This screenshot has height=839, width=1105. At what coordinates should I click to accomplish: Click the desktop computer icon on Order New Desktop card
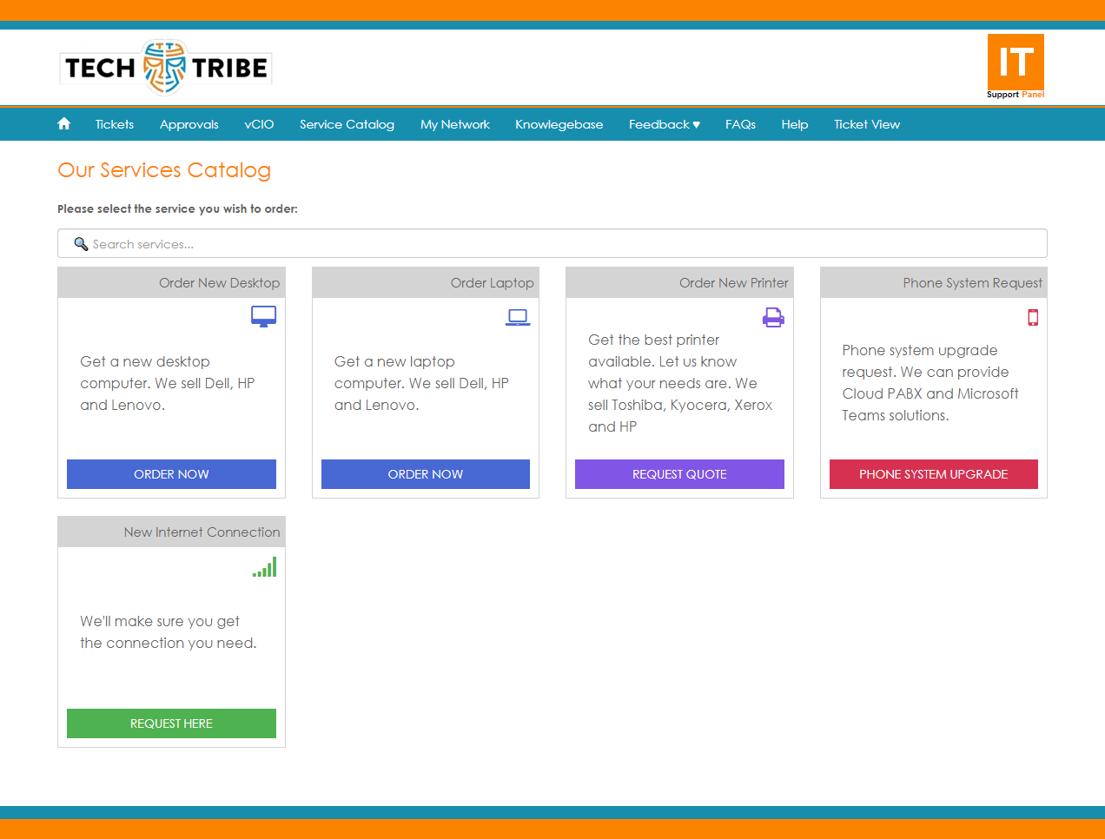point(263,316)
